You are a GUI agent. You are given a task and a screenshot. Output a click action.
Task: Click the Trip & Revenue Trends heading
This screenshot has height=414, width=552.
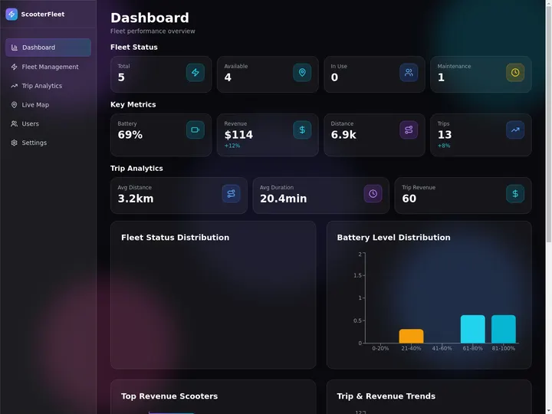(x=386, y=396)
